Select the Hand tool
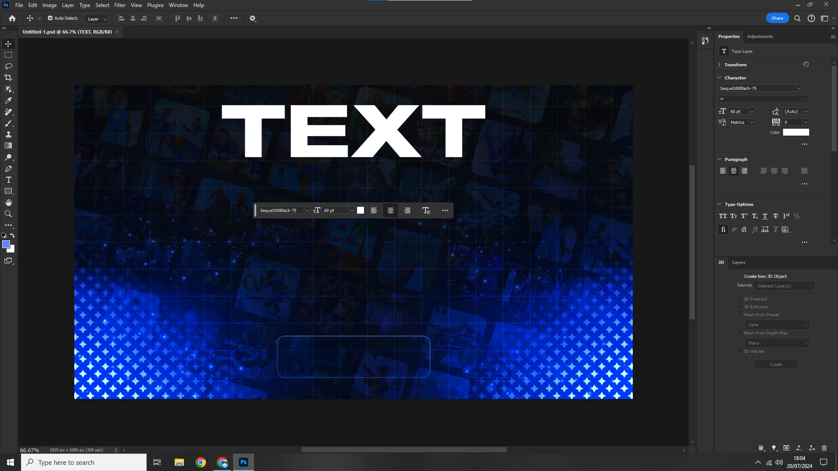Image resolution: width=838 pixels, height=471 pixels. tap(8, 203)
